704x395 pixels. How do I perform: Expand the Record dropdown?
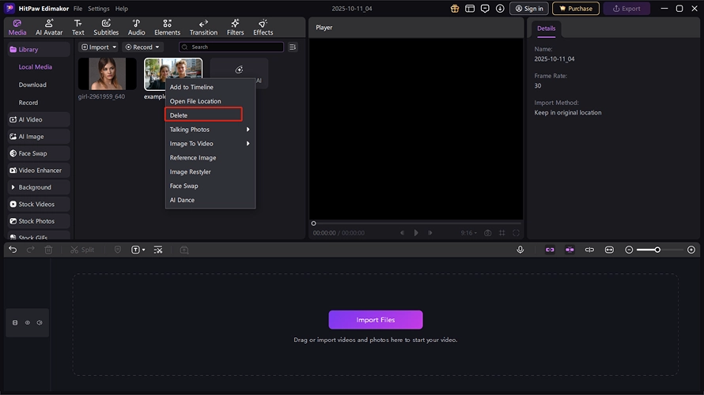point(142,47)
